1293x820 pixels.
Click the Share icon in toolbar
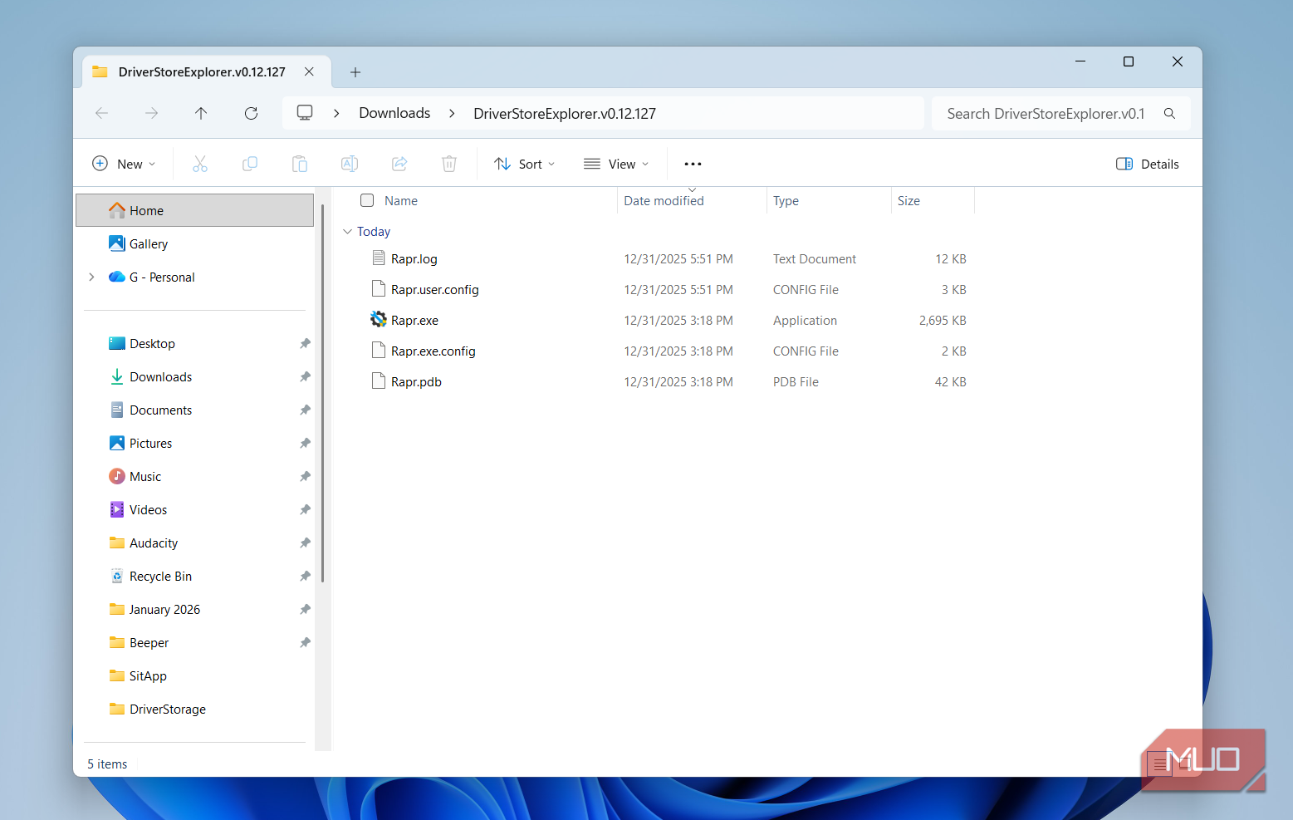(x=399, y=164)
